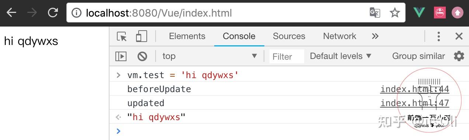Toggle Group similar messages option
Screen dimensions: 469x140
click(x=418, y=56)
